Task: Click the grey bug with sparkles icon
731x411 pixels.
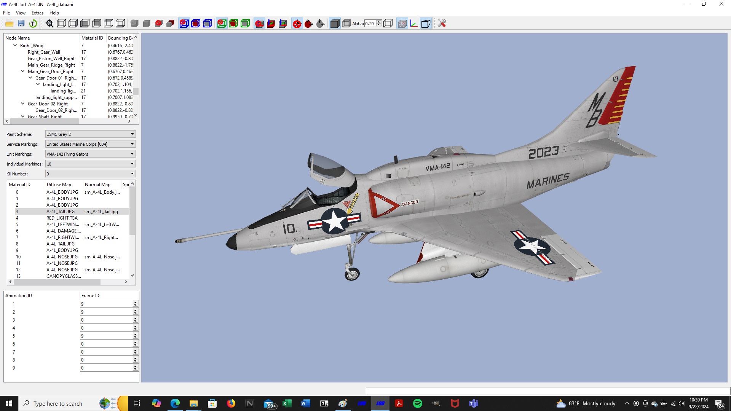Action: coord(321,24)
